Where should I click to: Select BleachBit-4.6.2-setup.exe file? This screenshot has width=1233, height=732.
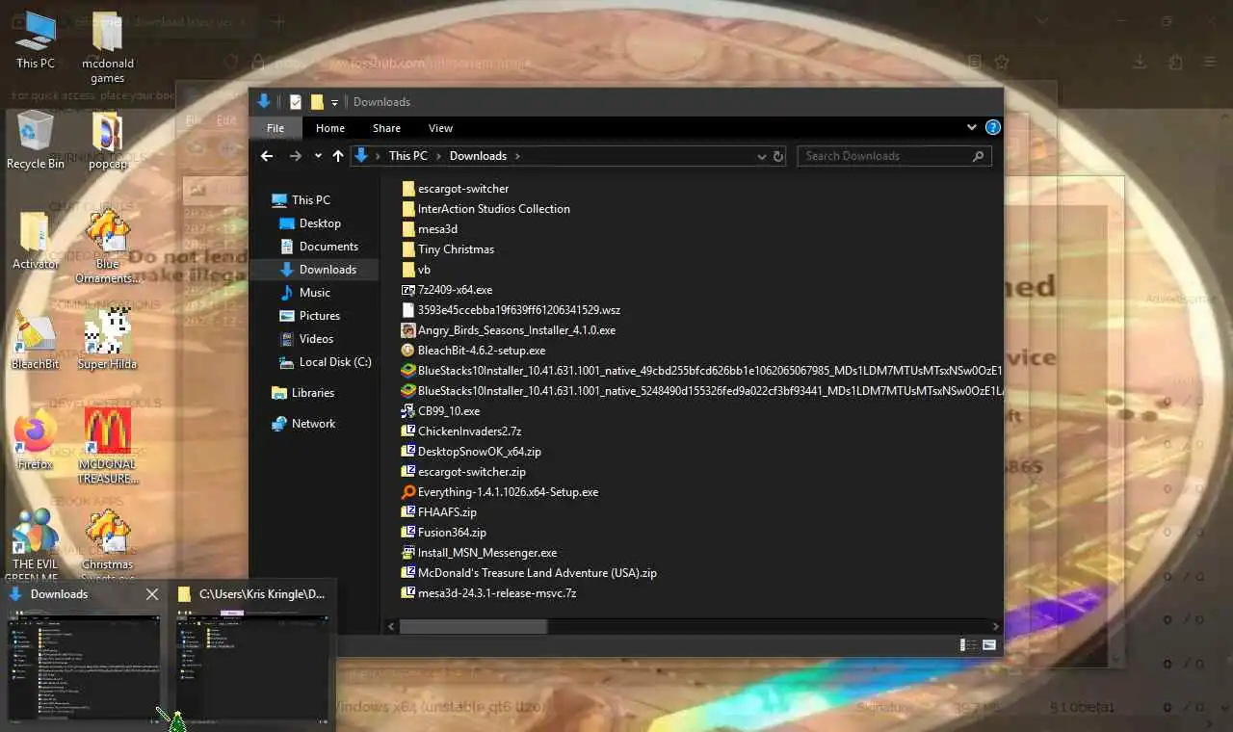tap(474, 351)
